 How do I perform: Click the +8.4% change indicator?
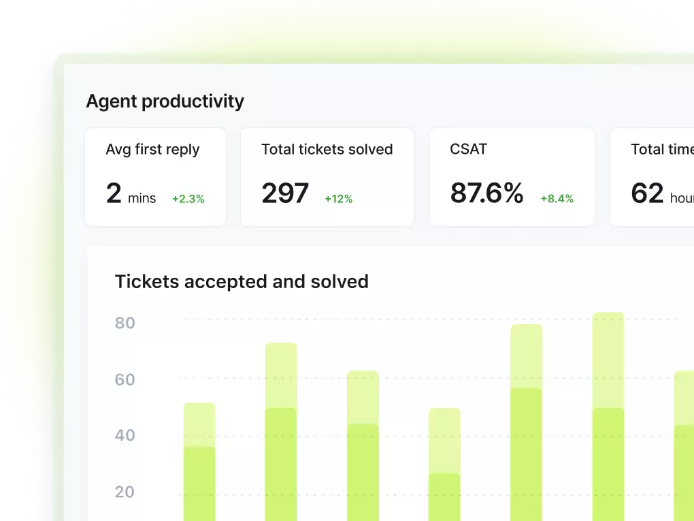pyautogui.click(x=557, y=199)
